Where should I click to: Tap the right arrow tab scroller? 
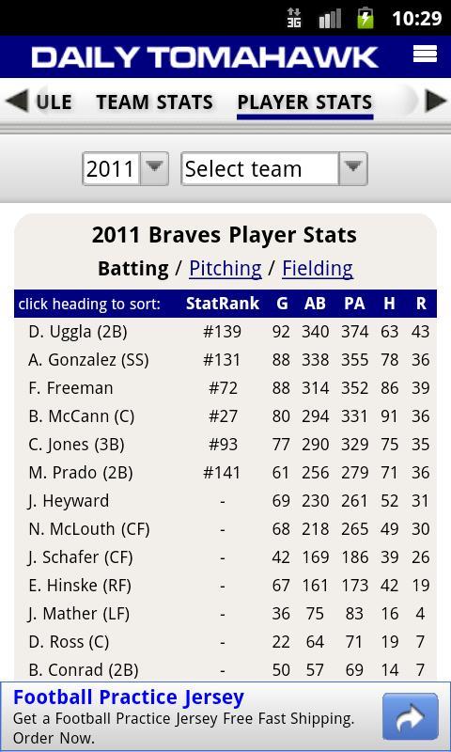point(436,102)
